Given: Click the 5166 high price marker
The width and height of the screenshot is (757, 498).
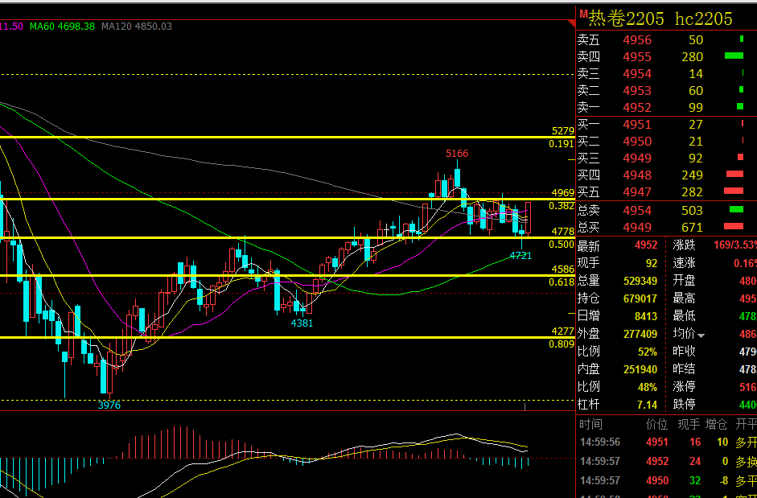Looking at the screenshot, I should click(457, 154).
